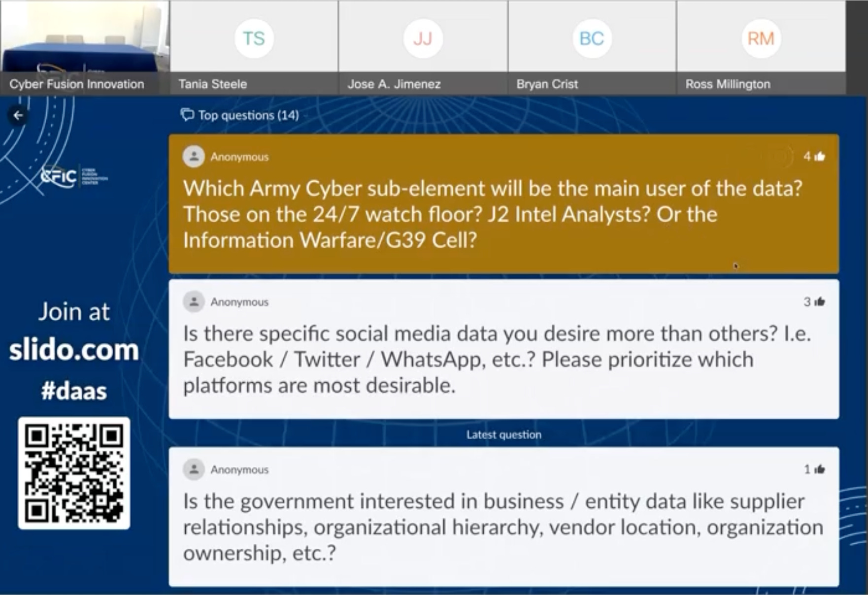Click the Latest question label

coord(503,434)
